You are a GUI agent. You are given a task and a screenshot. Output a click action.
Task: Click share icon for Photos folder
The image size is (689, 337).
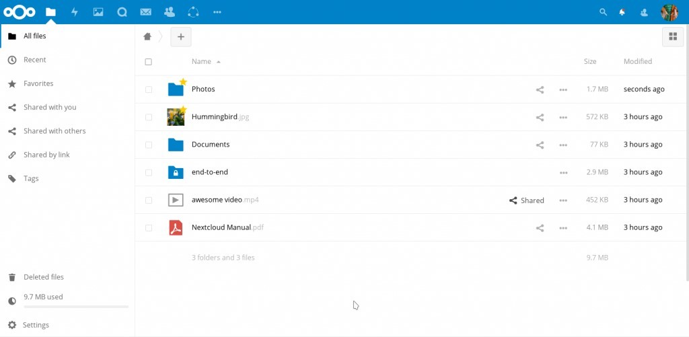click(x=540, y=89)
